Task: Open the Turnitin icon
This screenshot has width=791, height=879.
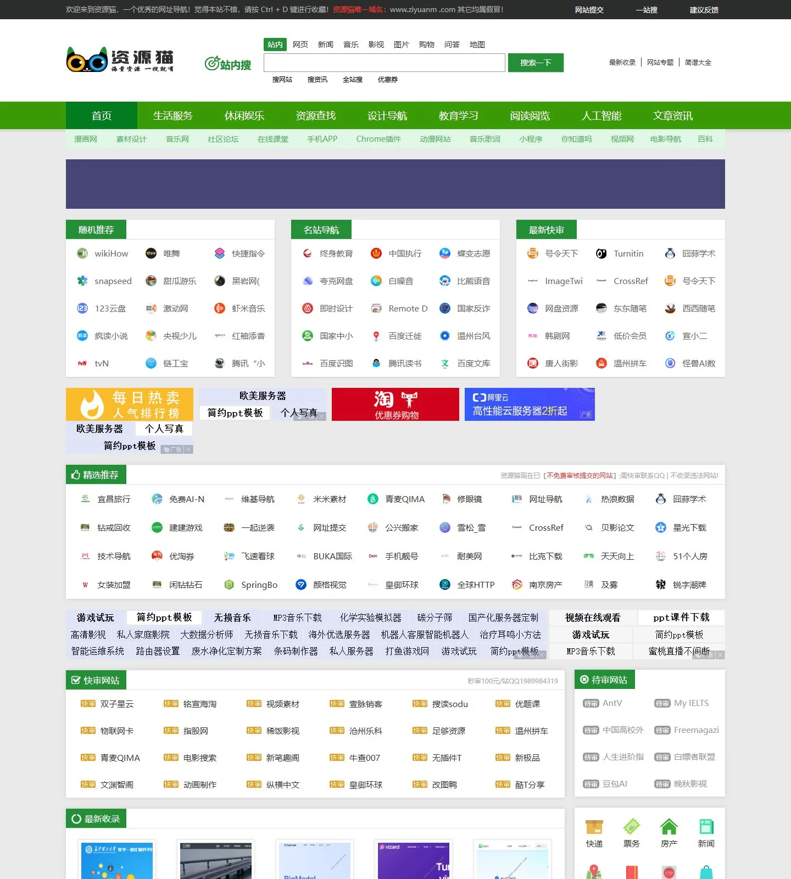Action: 601,253
